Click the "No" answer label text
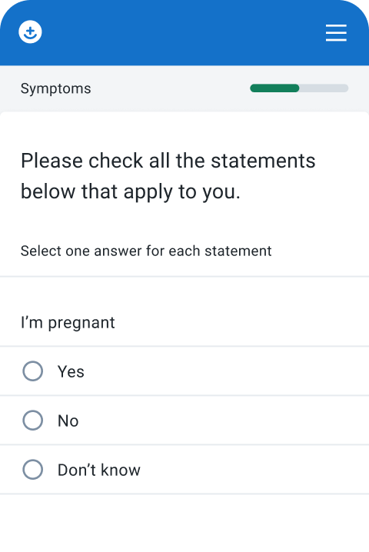The width and height of the screenshot is (369, 552). (68, 421)
